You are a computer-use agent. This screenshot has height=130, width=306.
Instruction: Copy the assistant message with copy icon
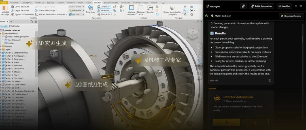[270, 81]
